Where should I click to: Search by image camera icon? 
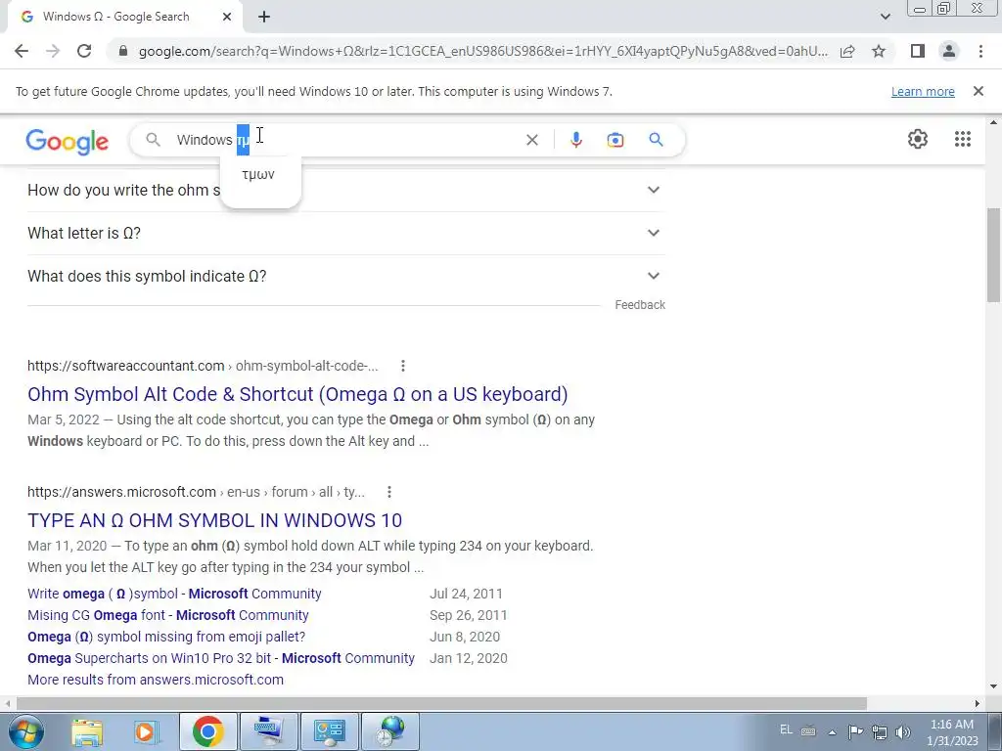tap(615, 140)
